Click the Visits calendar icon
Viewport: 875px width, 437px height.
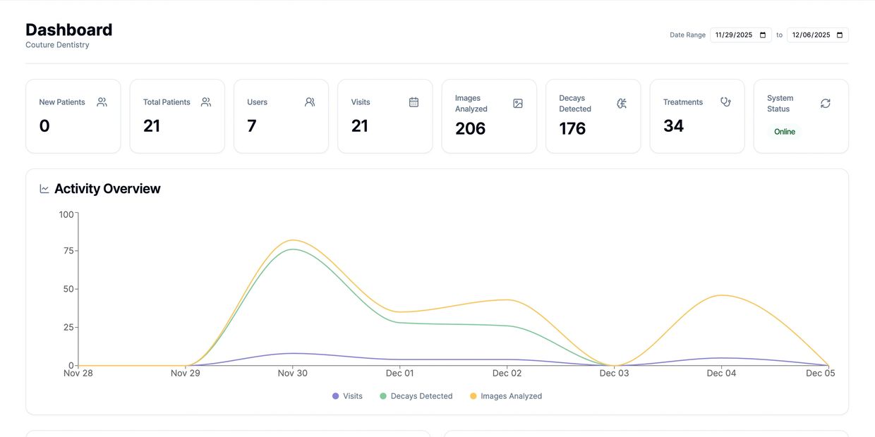(x=414, y=102)
